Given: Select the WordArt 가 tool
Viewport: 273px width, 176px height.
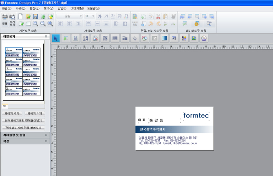Looking at the screenshot, I should 174,38.
